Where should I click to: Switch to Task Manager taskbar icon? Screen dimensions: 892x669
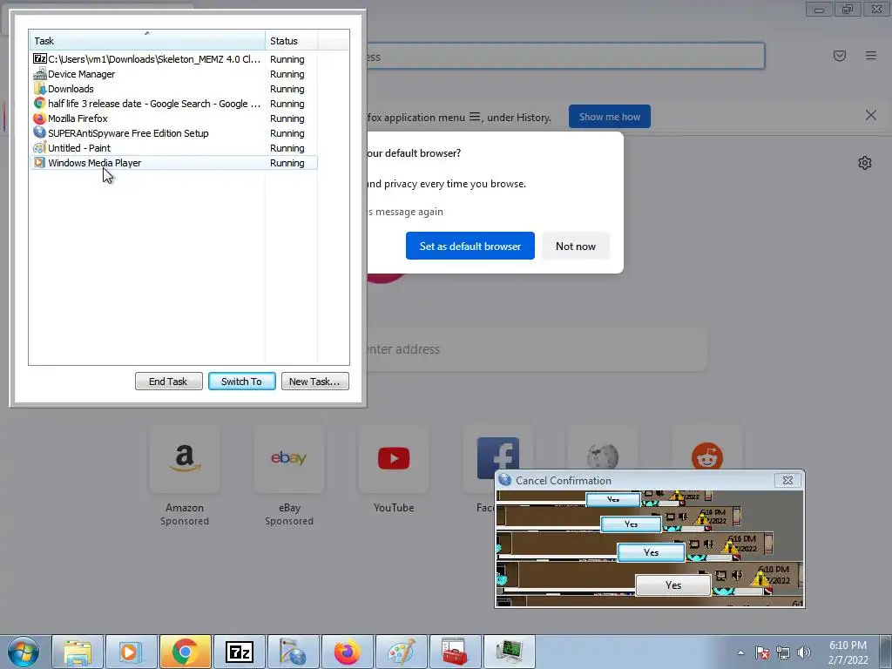[509, 652]
